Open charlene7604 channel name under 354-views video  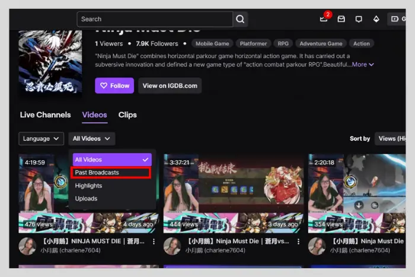coord(360,250)
